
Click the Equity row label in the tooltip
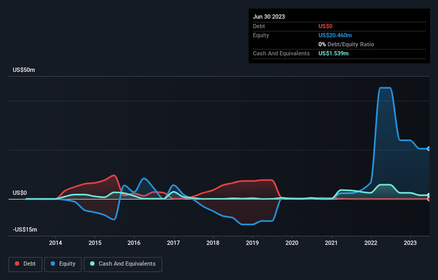tap(261, 35)
